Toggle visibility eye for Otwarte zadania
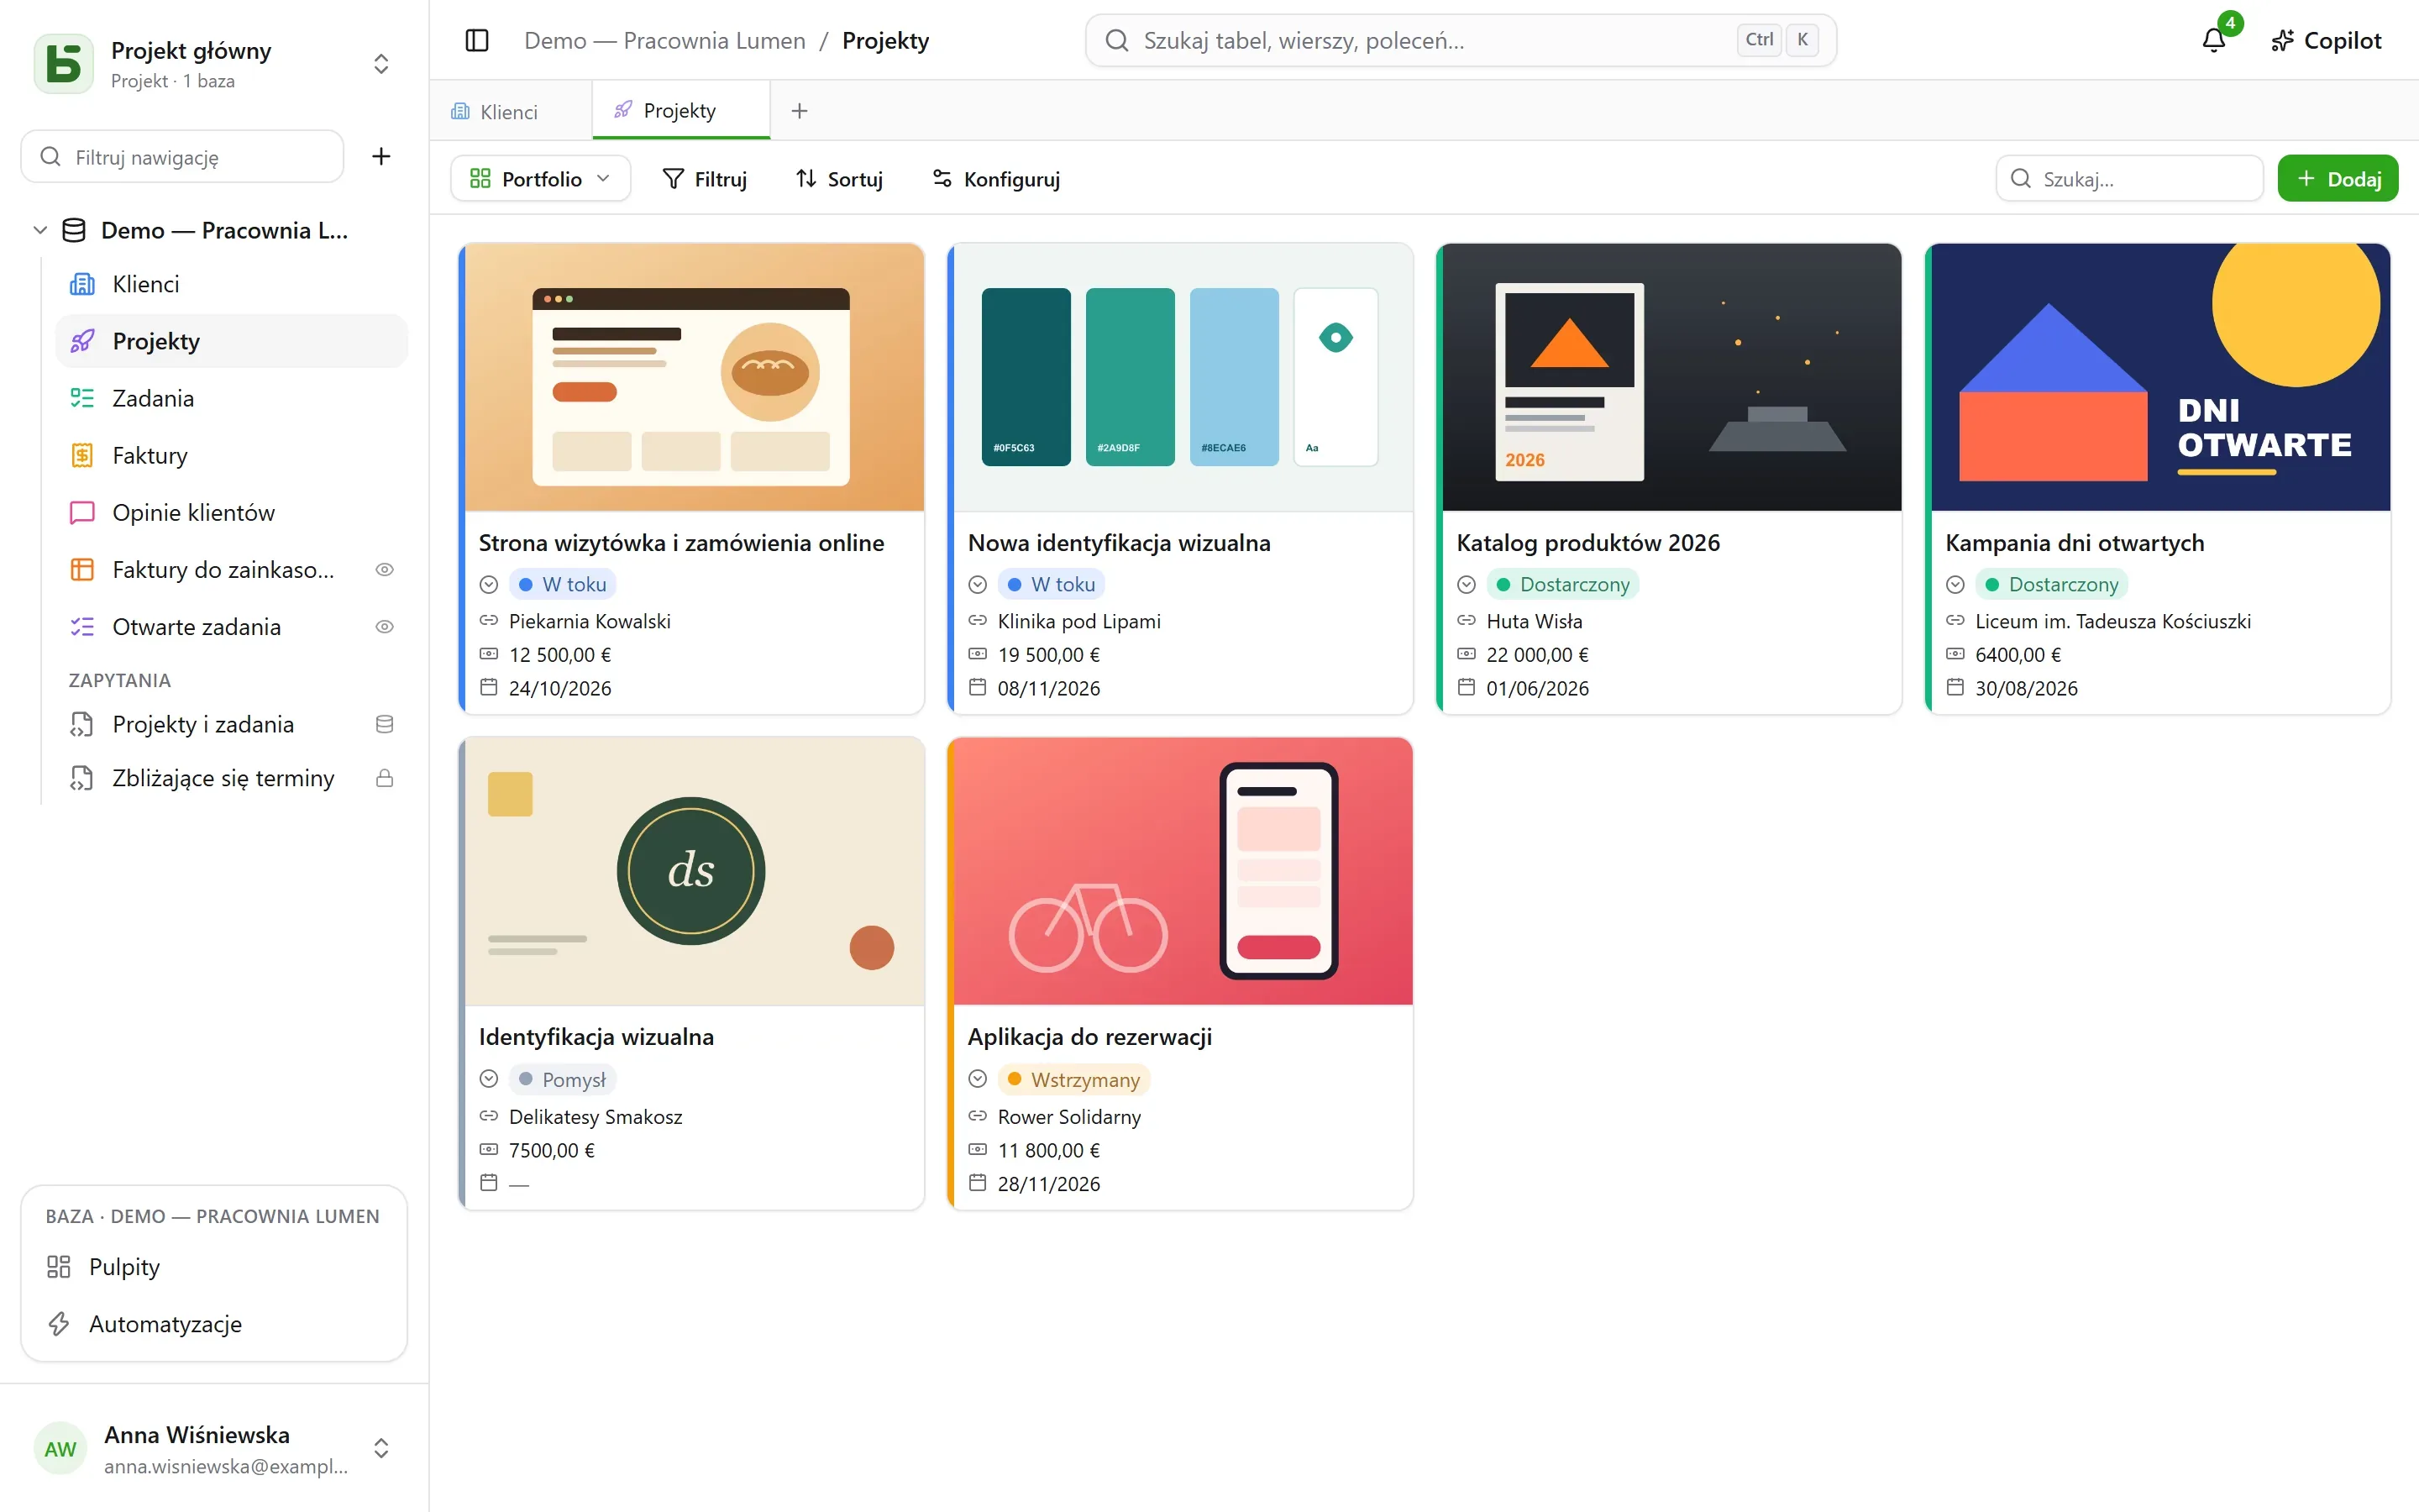This screenshot has width=2419, height=1512. coord(384,626)
